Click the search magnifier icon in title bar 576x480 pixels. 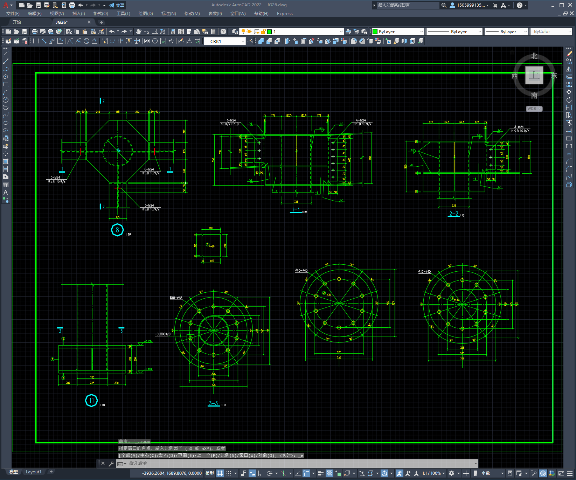(444, 5)
